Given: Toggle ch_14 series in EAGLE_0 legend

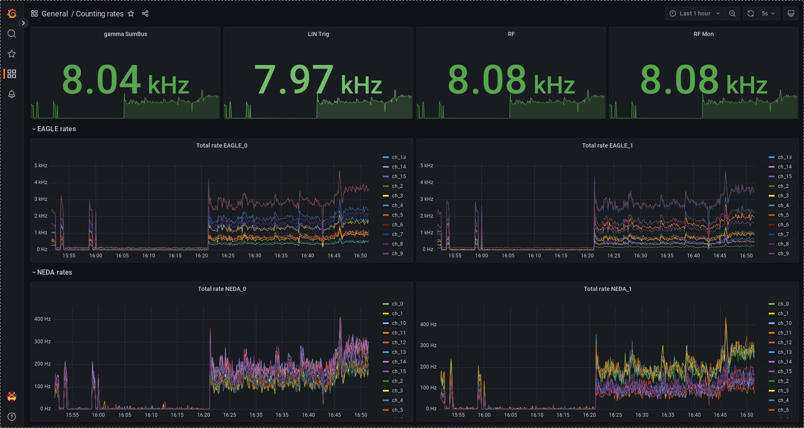Looking at the screenshot, I should pos(398,167).
